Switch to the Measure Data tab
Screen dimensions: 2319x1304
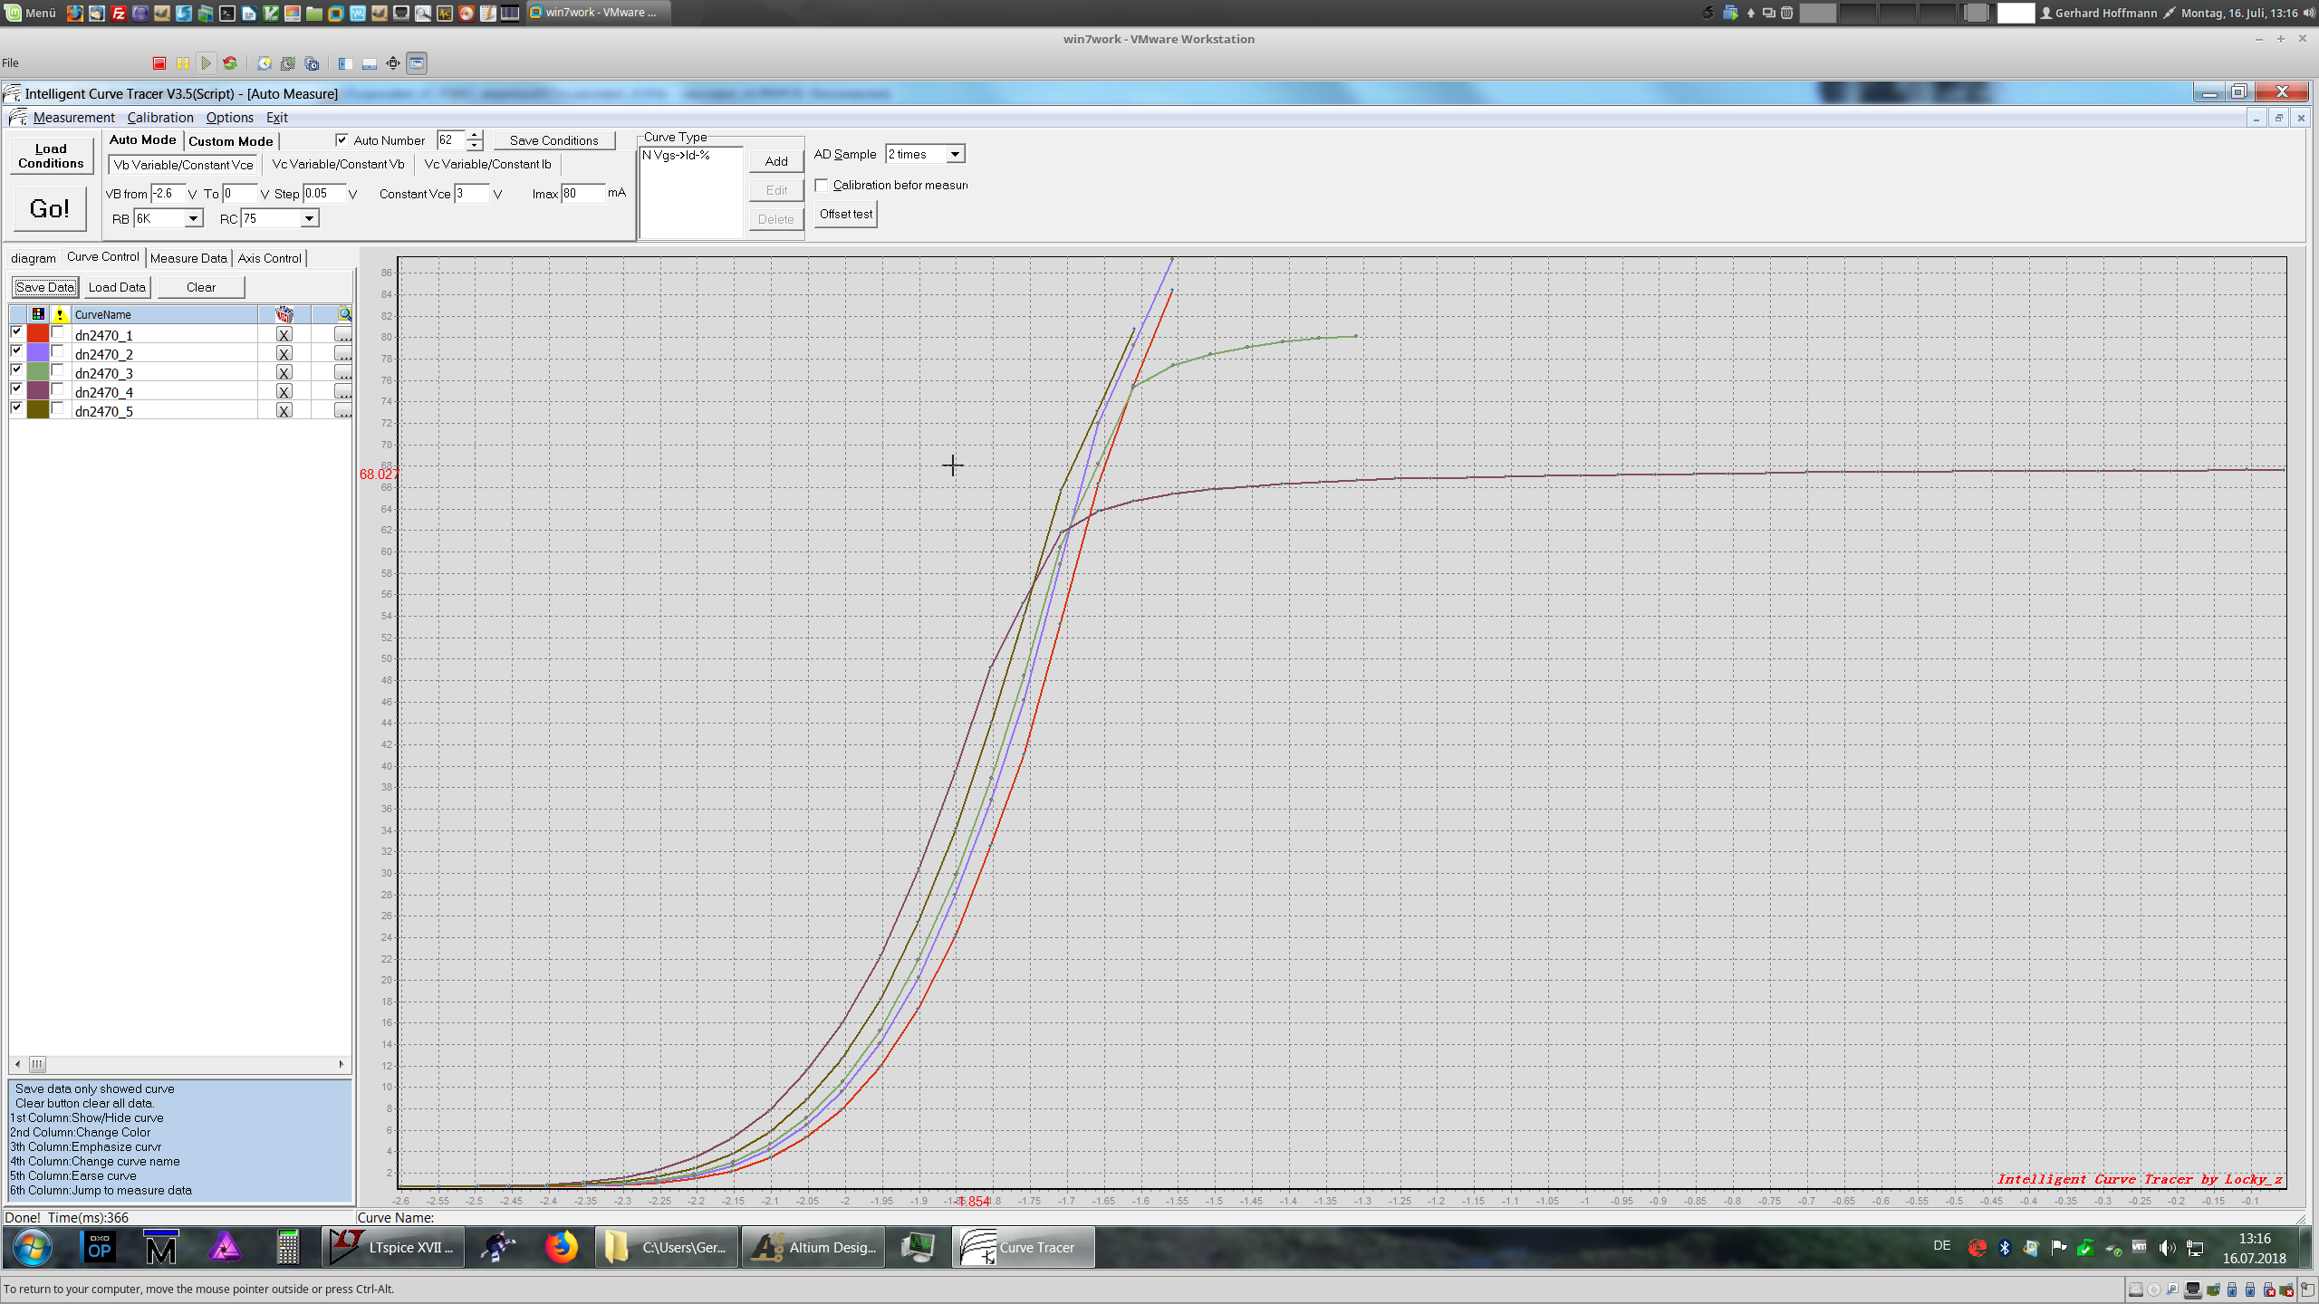188,259
